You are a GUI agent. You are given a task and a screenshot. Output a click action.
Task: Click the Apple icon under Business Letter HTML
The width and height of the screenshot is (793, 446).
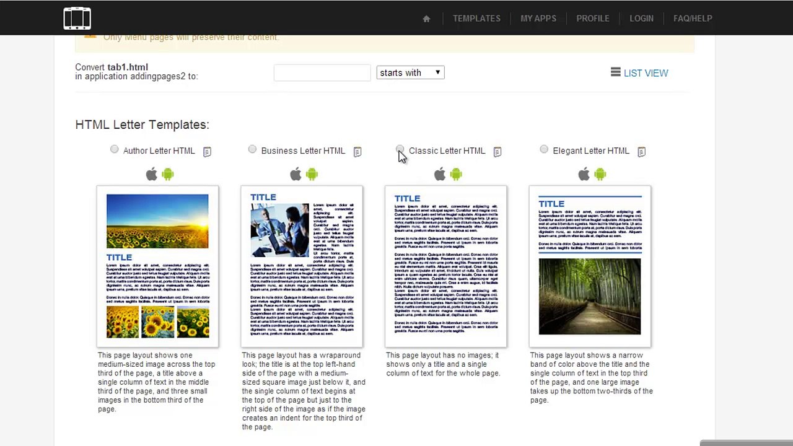[x=296, y=174]
